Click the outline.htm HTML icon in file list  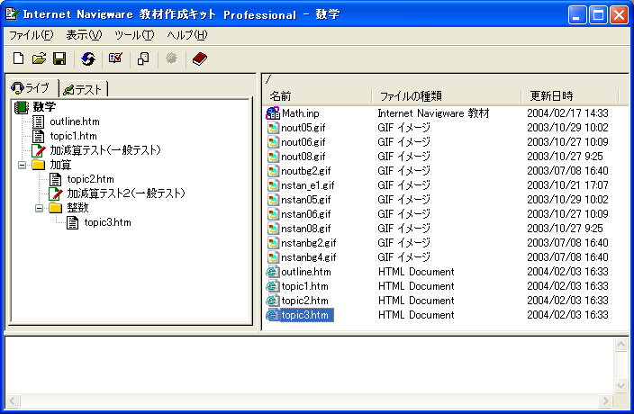pyautogui.click(x=273, y=272)
